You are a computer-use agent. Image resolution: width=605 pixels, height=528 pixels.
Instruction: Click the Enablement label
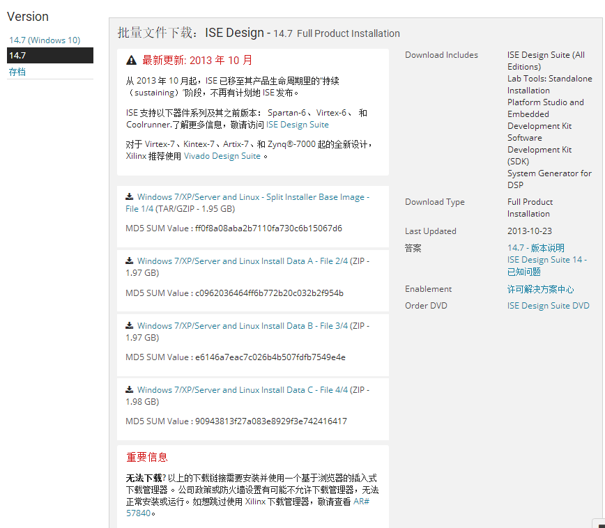pyautogui.click(x=428, y=289)
